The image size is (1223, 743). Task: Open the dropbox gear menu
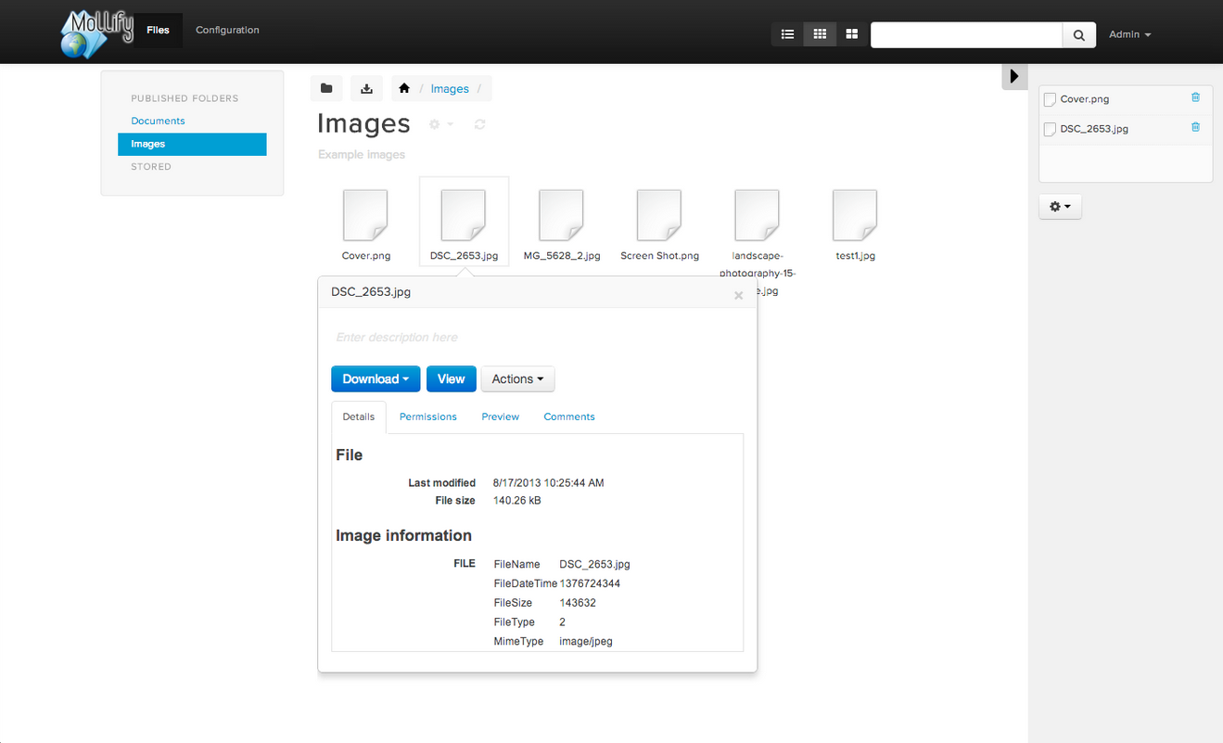pos(1060,207)
